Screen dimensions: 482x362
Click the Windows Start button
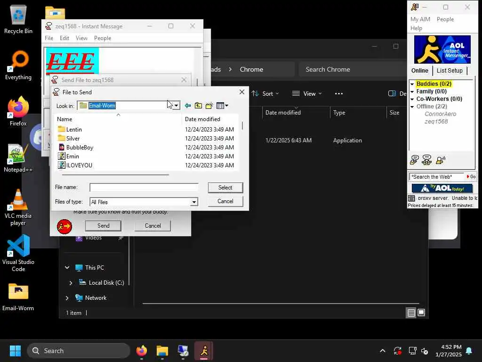coord(15,351)
